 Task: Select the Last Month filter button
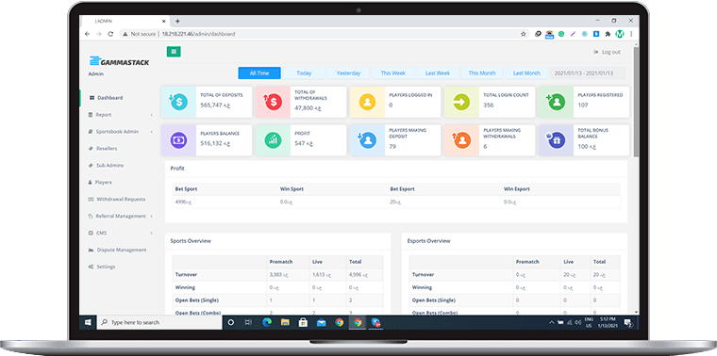coord(526,73)
